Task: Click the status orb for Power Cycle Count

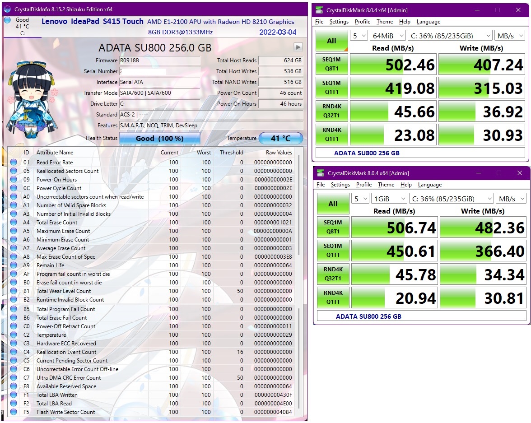Action: (x=14, y=188)
